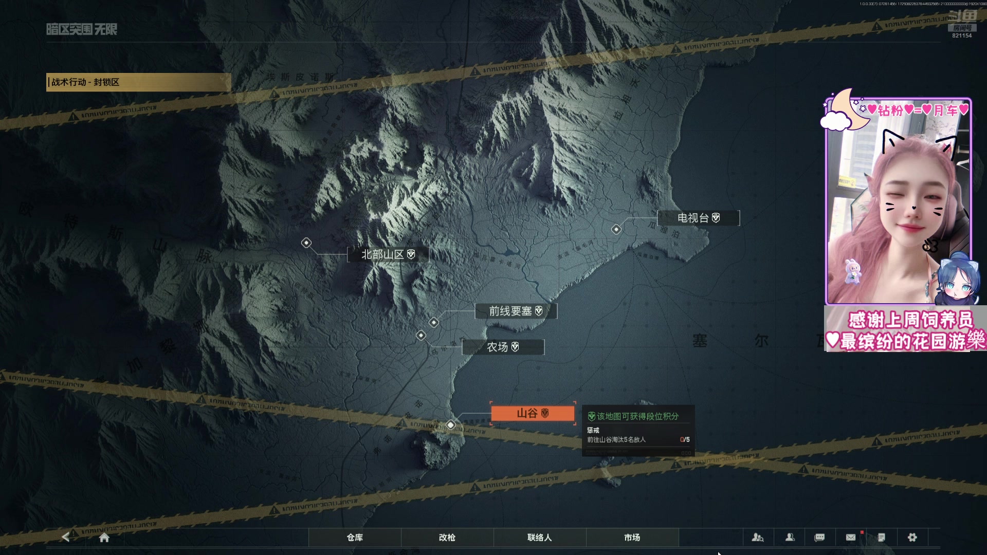Screen dimensions: 987x555
Task: Select the 山谷 map marker diamond
Action: click(451, 425)
